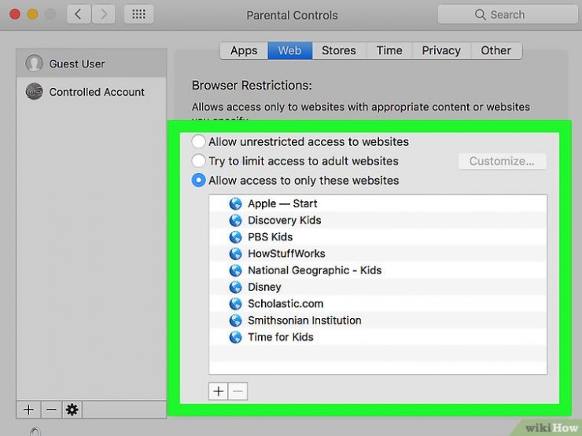
Task: Switch to the Privacy tab
Action: point(441,50)
